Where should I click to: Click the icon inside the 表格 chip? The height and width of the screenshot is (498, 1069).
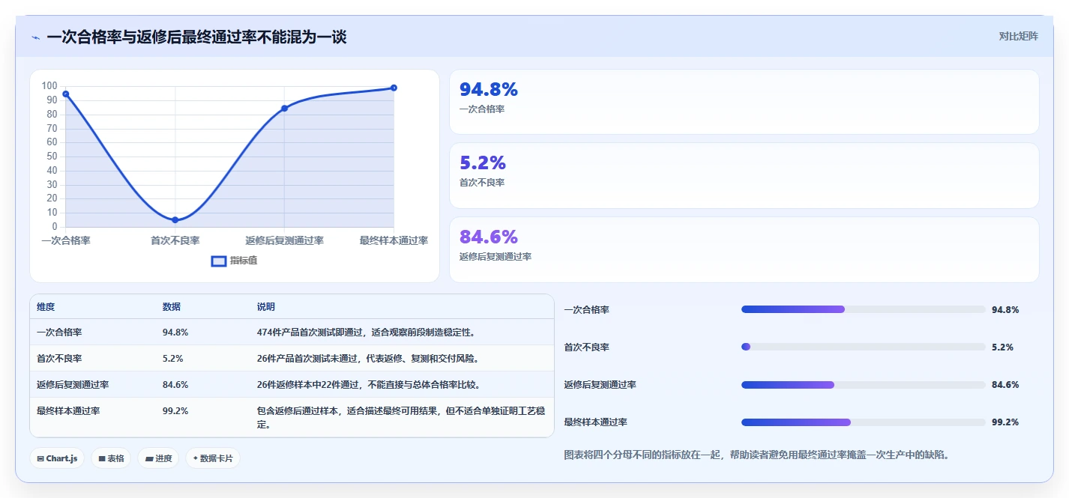coord(101,458)
